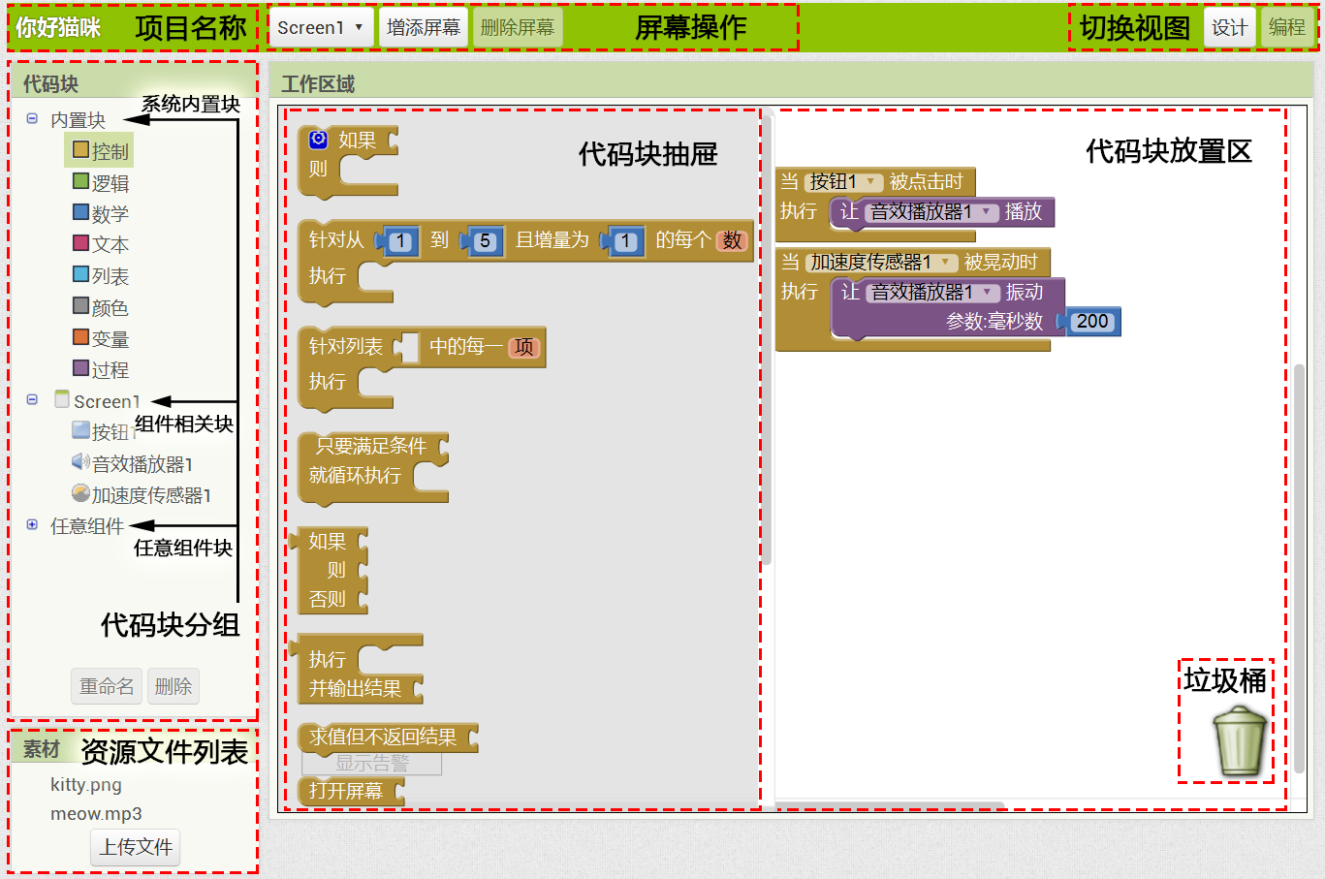Click the 上传文件 button
The width and height of the screenshot is (1325, 879).
136,847
